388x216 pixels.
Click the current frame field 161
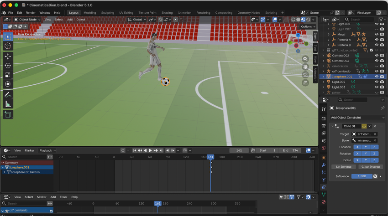coord(239,150)
